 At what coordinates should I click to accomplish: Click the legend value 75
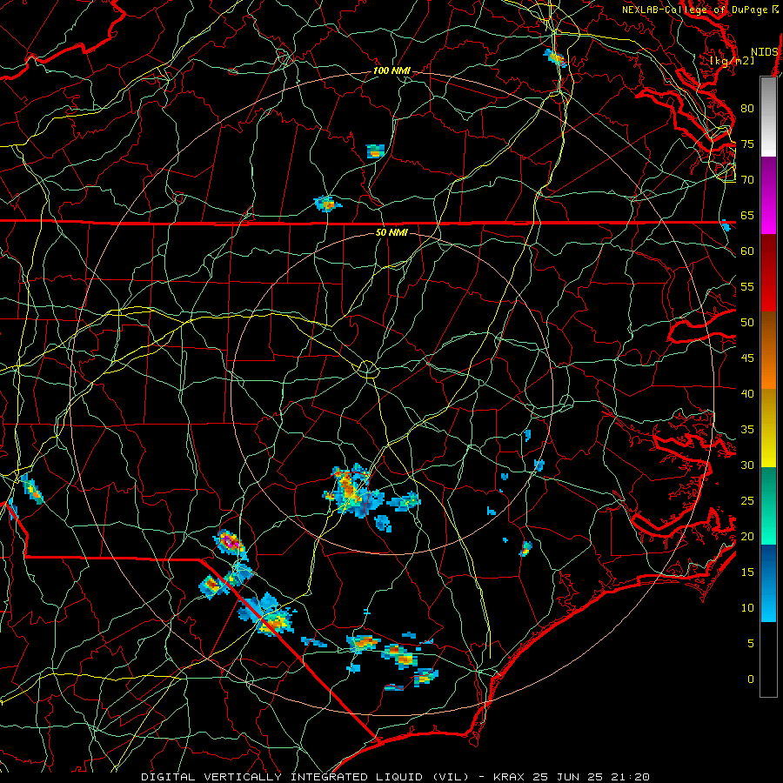[747, 144]
